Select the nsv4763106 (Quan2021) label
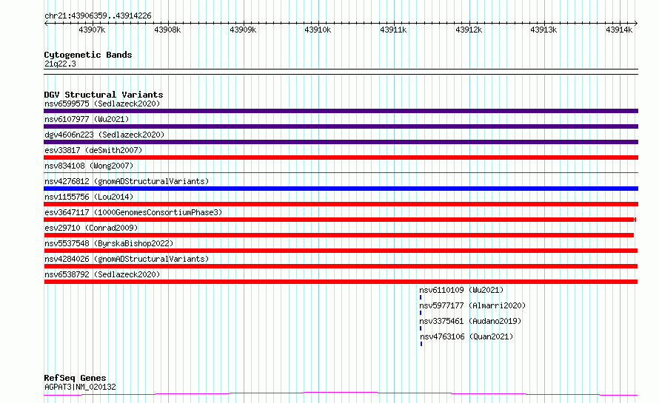This screenshot has width=659, height=403. tap(466, 336)
